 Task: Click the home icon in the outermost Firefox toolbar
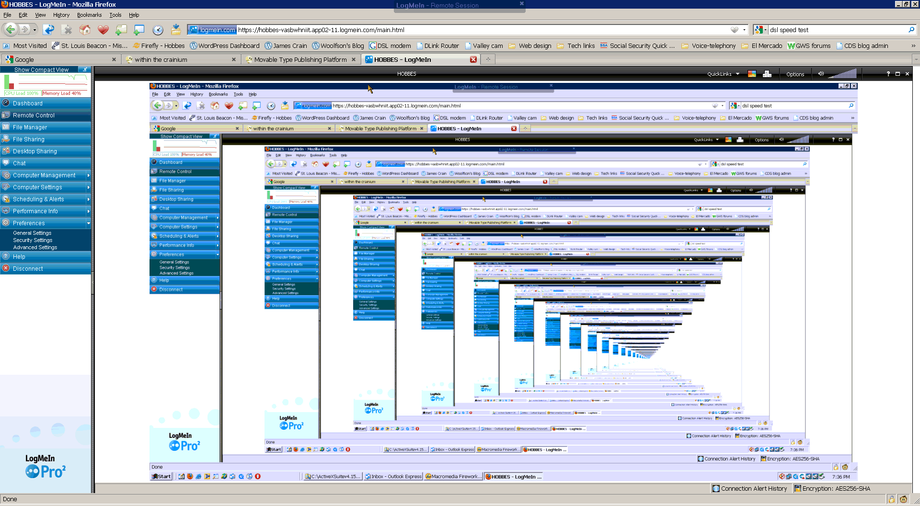(x=85, y=30)
